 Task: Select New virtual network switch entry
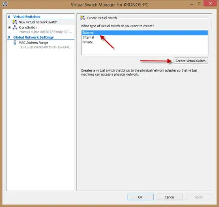tap(38, 22)
